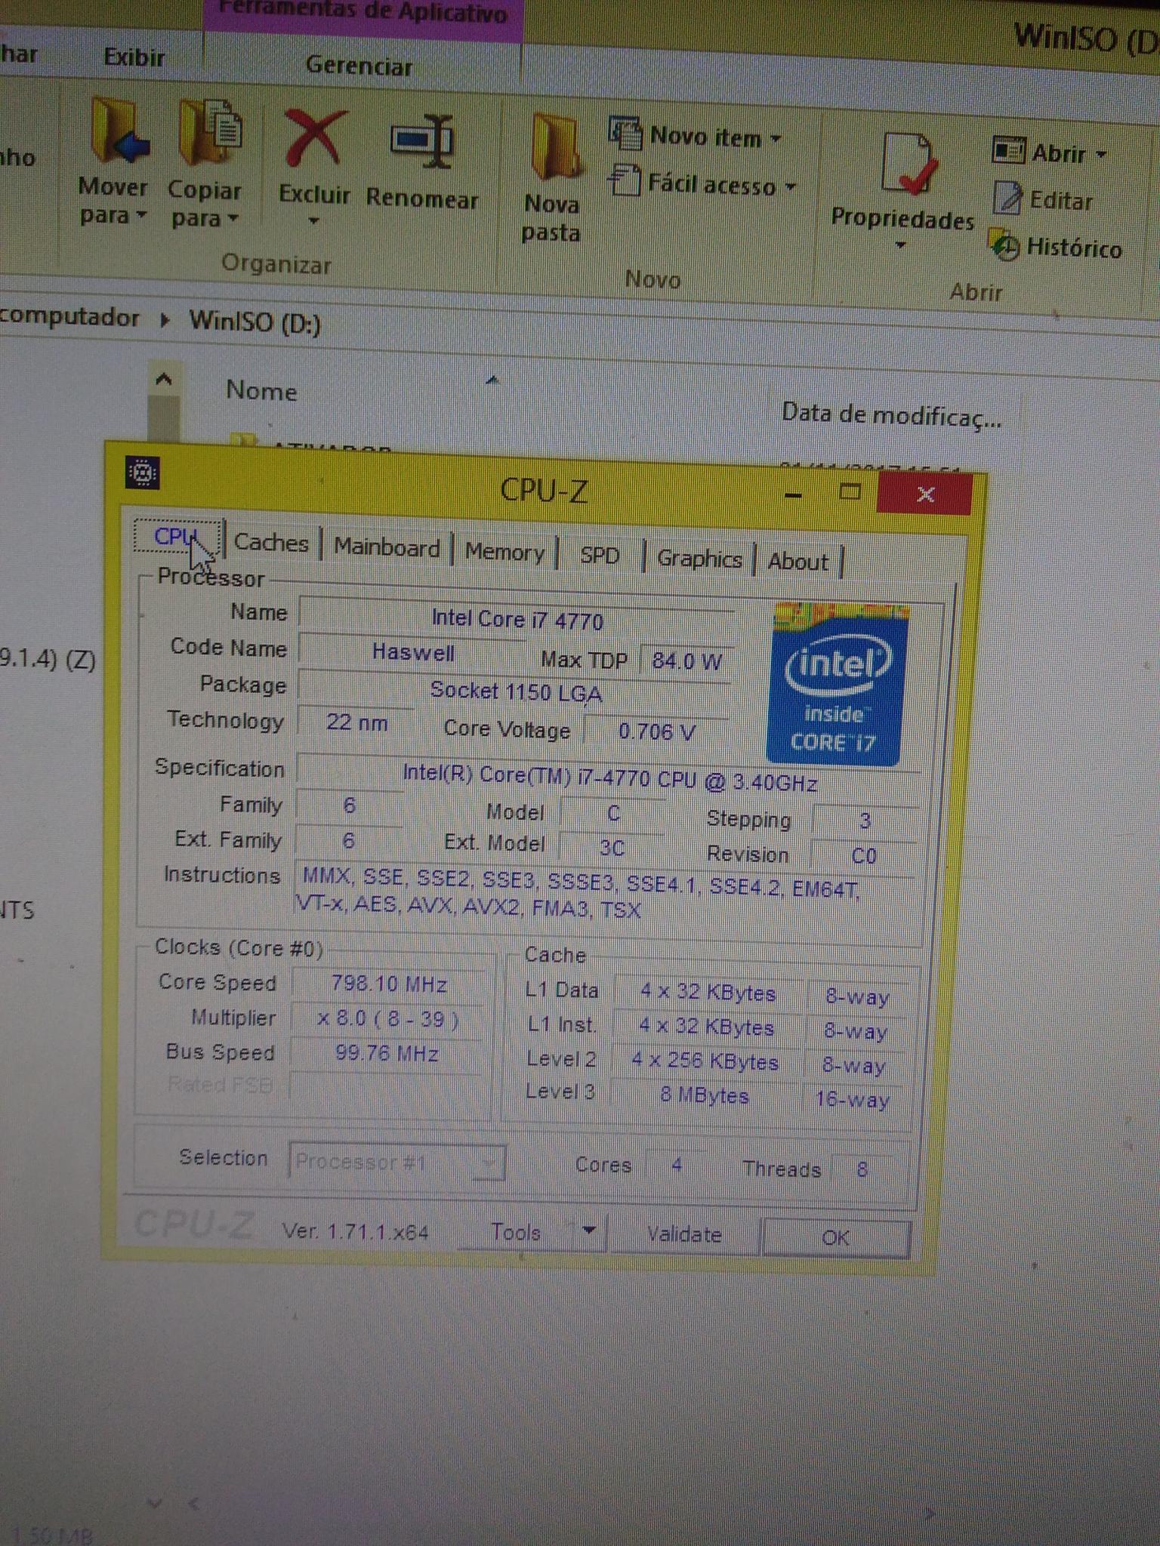Click the Revision value 'C0'

click(863, 856)
